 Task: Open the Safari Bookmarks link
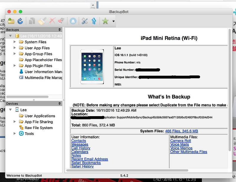coord(86,163)
